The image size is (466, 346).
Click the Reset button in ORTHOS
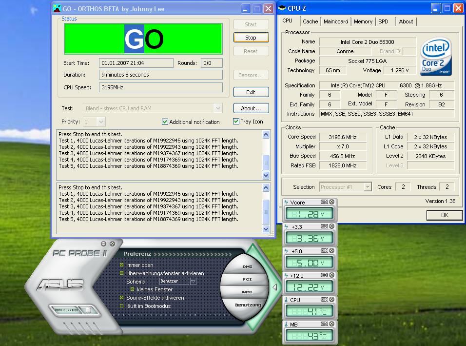(x=251, y=51)
